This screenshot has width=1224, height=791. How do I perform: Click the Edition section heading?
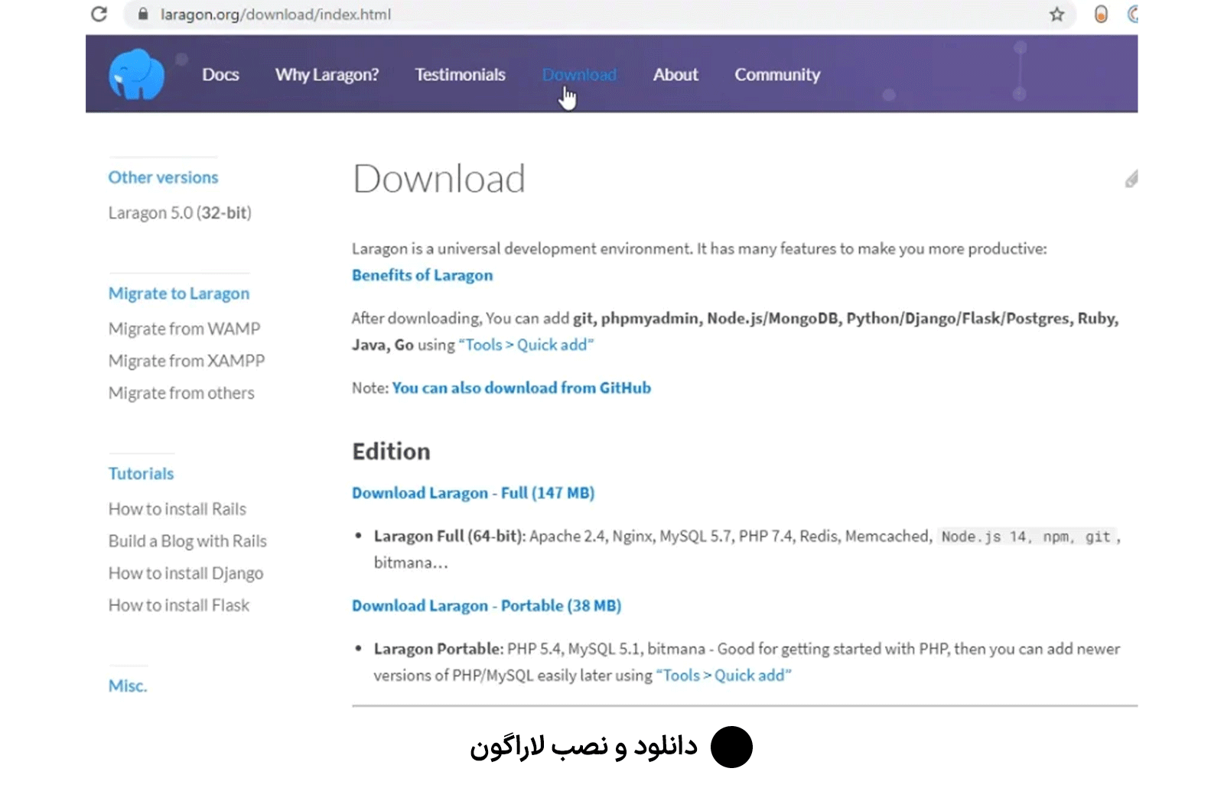[391, 452]
